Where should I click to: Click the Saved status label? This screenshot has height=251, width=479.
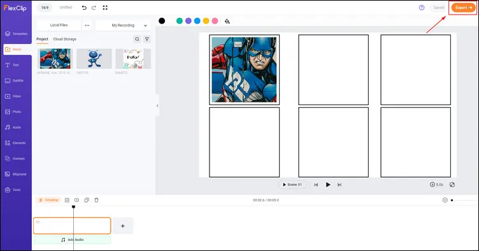tap(439, 8)
